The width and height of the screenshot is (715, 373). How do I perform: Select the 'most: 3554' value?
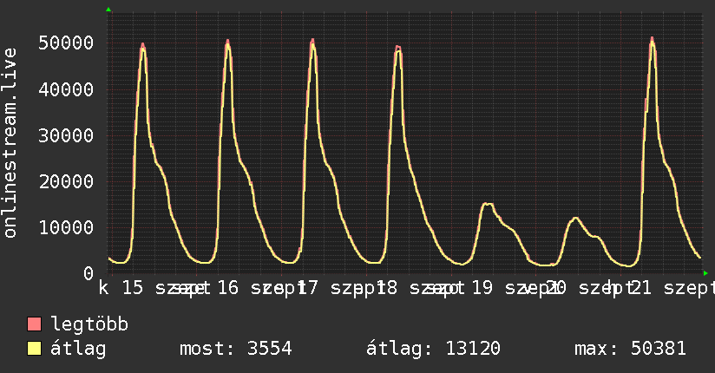(x=236, y=349)
